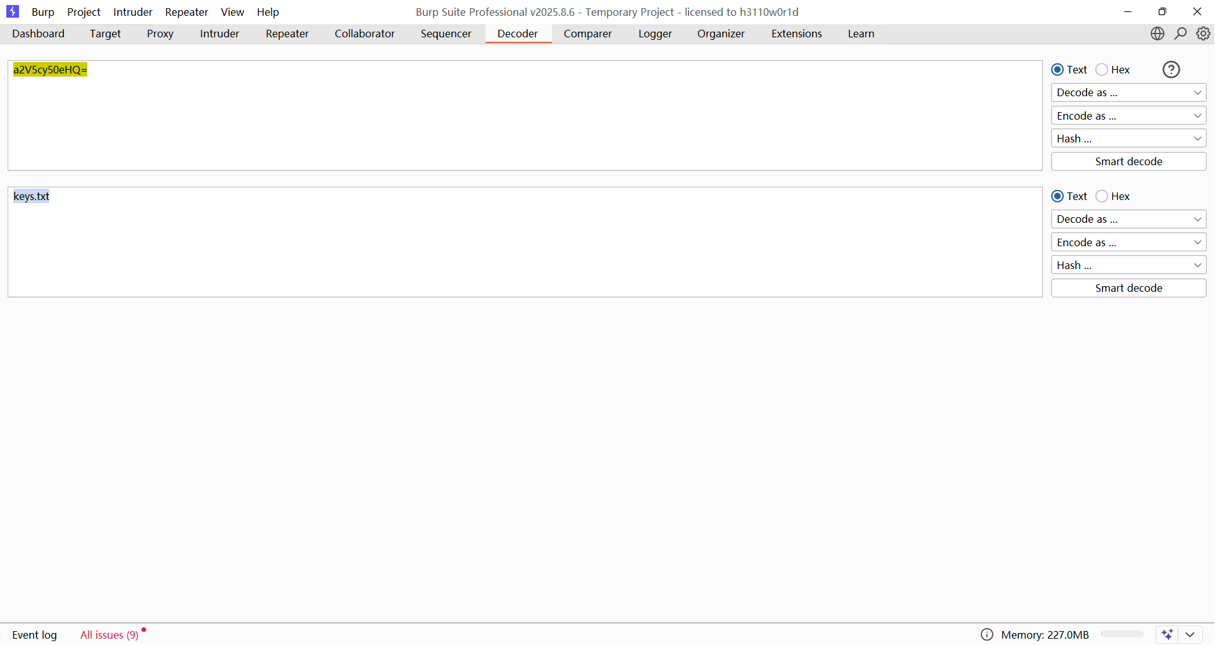Open the search magnifier icon
1215x645 pixels.
[x=1181, y=34]
